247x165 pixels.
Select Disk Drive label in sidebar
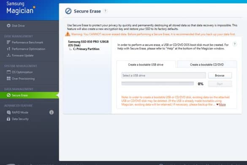(x=18, y=26)
